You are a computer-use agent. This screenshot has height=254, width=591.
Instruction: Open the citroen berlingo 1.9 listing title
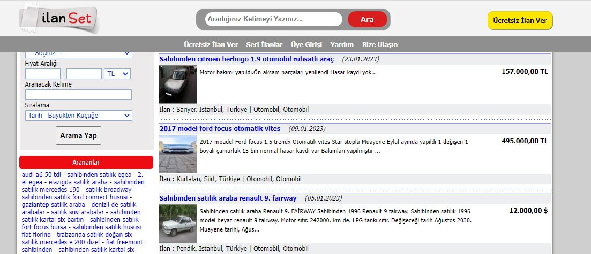[246, 59]
